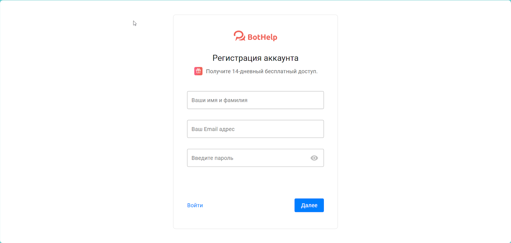This screenshot has height=243, width=511.
Task: Click the "Email" placeholder word in email field
Action: click(x=211, y=129)
